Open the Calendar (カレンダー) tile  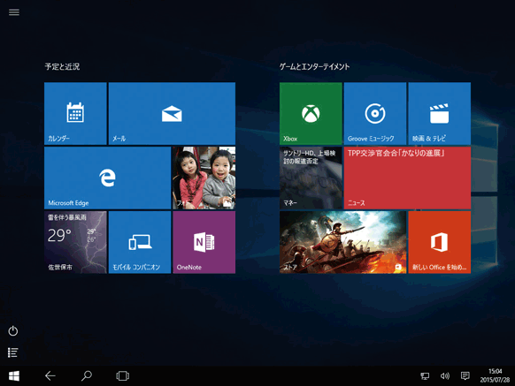pos(75,113)
